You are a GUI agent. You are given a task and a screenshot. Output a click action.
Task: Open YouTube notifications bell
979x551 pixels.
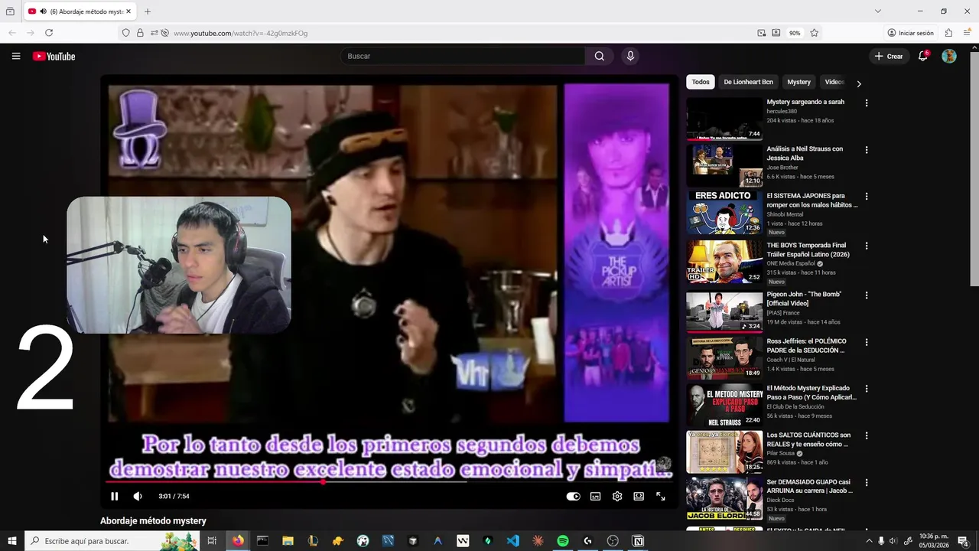click(x=923, y=56)
